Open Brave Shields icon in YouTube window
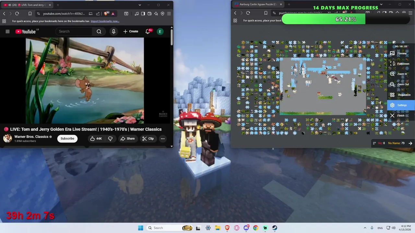This screenshot has height=233, width=415. pyautogui.click(x=106, y=14)
